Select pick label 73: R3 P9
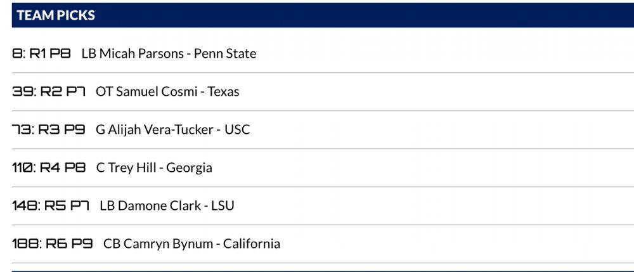Viewport: 634px width, 272px height. pyautogui.click(x=48, y=130)
